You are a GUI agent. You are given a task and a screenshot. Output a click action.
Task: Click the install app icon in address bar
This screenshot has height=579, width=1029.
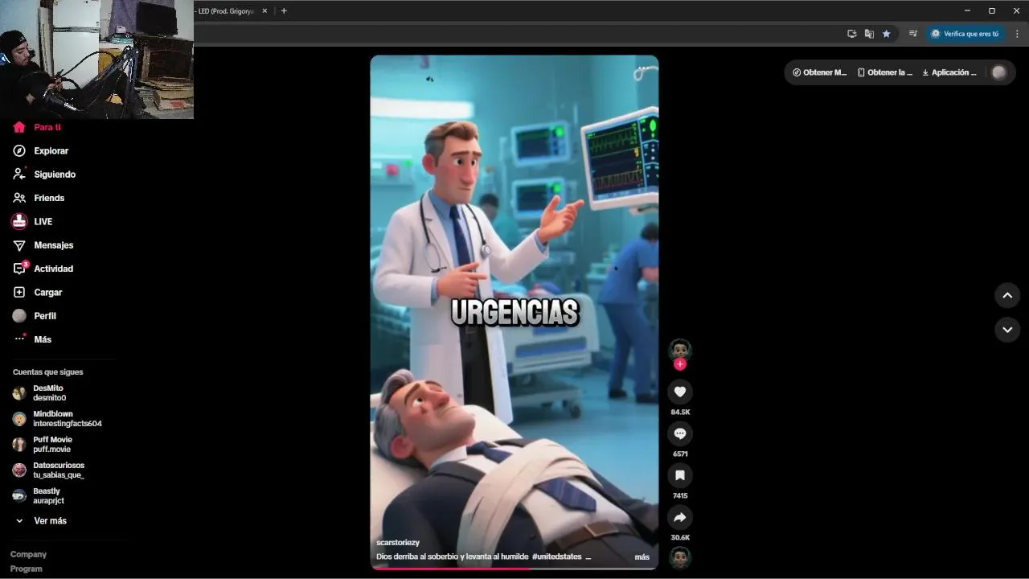coord(852,34)
